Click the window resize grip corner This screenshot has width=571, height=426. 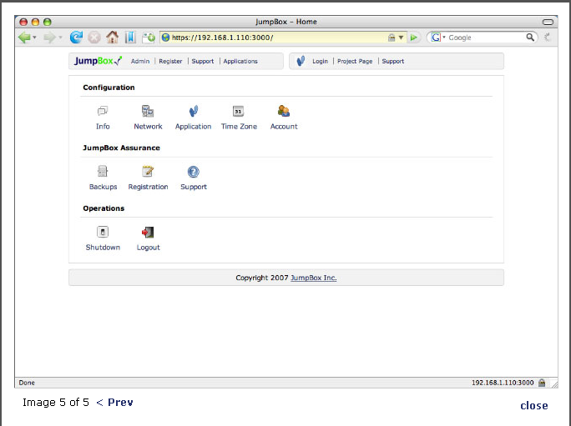coord(553,383)
